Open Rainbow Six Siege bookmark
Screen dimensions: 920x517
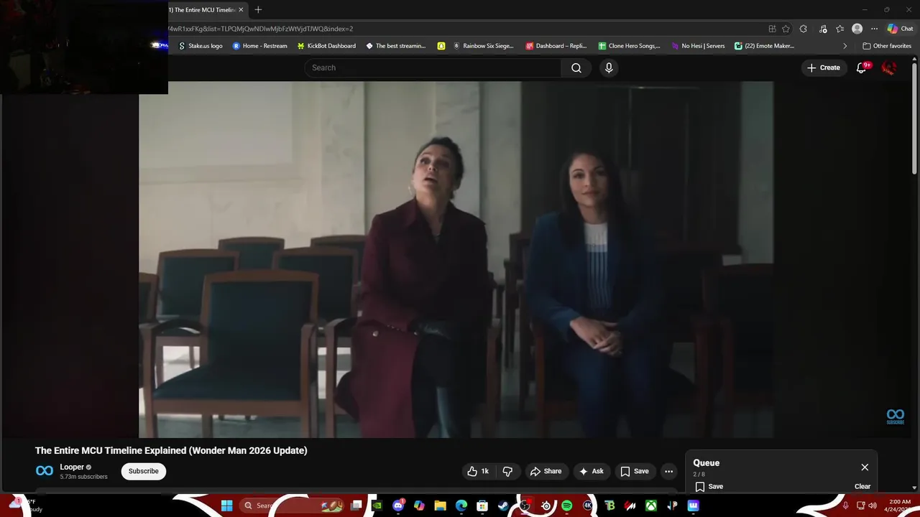(x=483, y=46)
